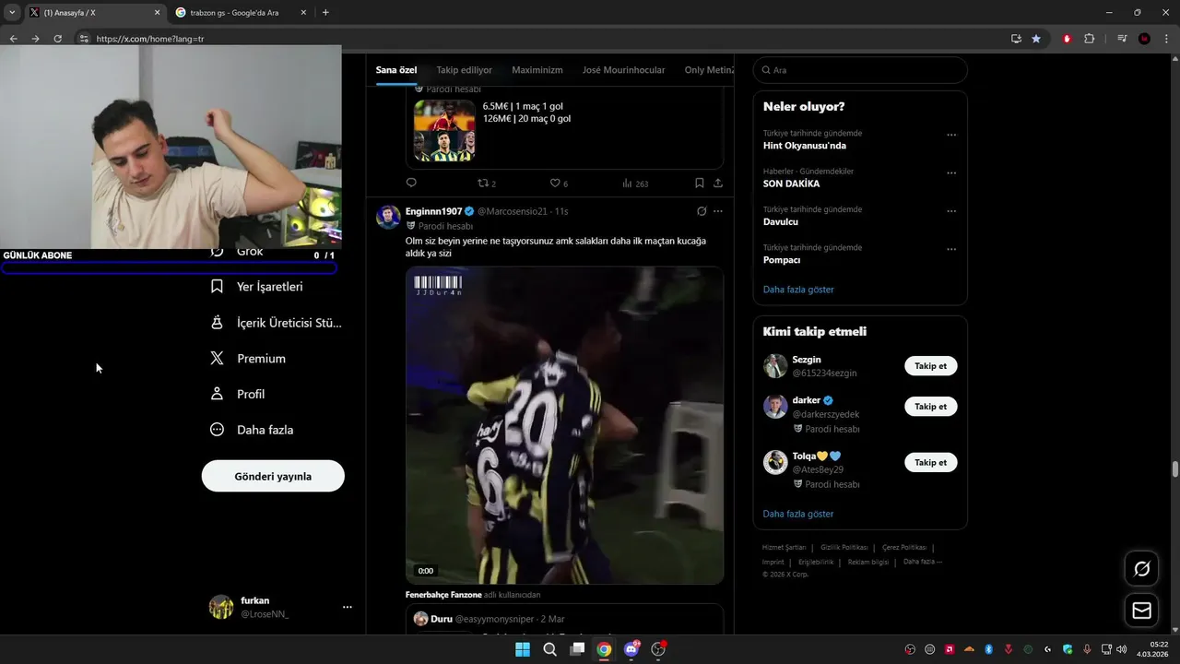The image size is (1180, 664).
Task: Follow darker with Takip et
Action: [x=930, y=407]
